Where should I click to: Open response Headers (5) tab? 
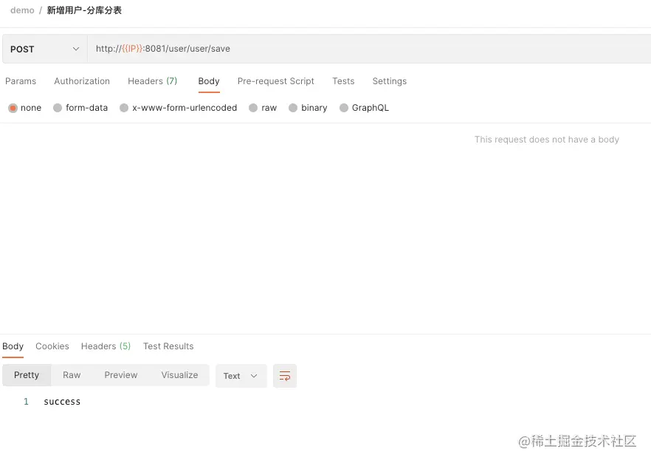(x=106, y=346)
